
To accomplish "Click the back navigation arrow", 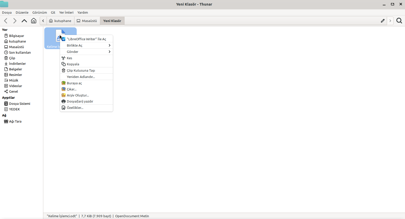I will [6, 21].
